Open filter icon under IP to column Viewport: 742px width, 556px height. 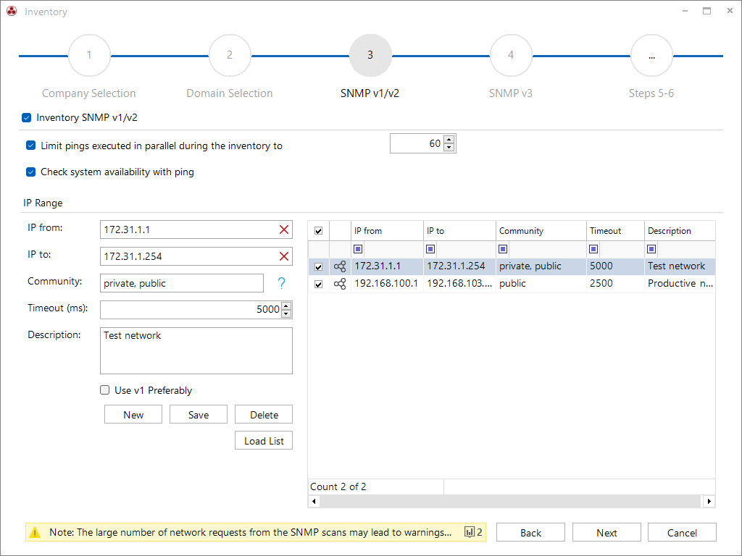(x=430, y=249)
